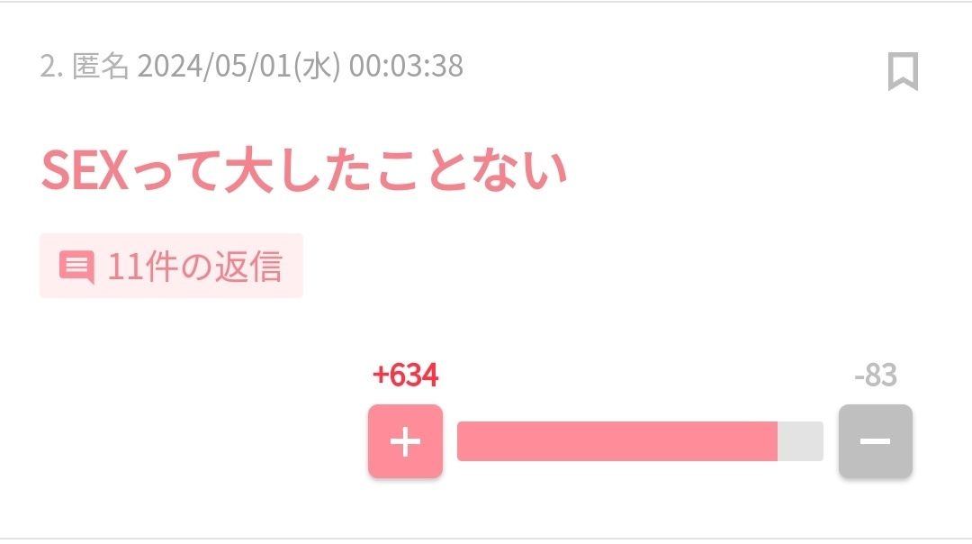
Task: Click the pink filled part of vote bar
Action: (616, 441)
